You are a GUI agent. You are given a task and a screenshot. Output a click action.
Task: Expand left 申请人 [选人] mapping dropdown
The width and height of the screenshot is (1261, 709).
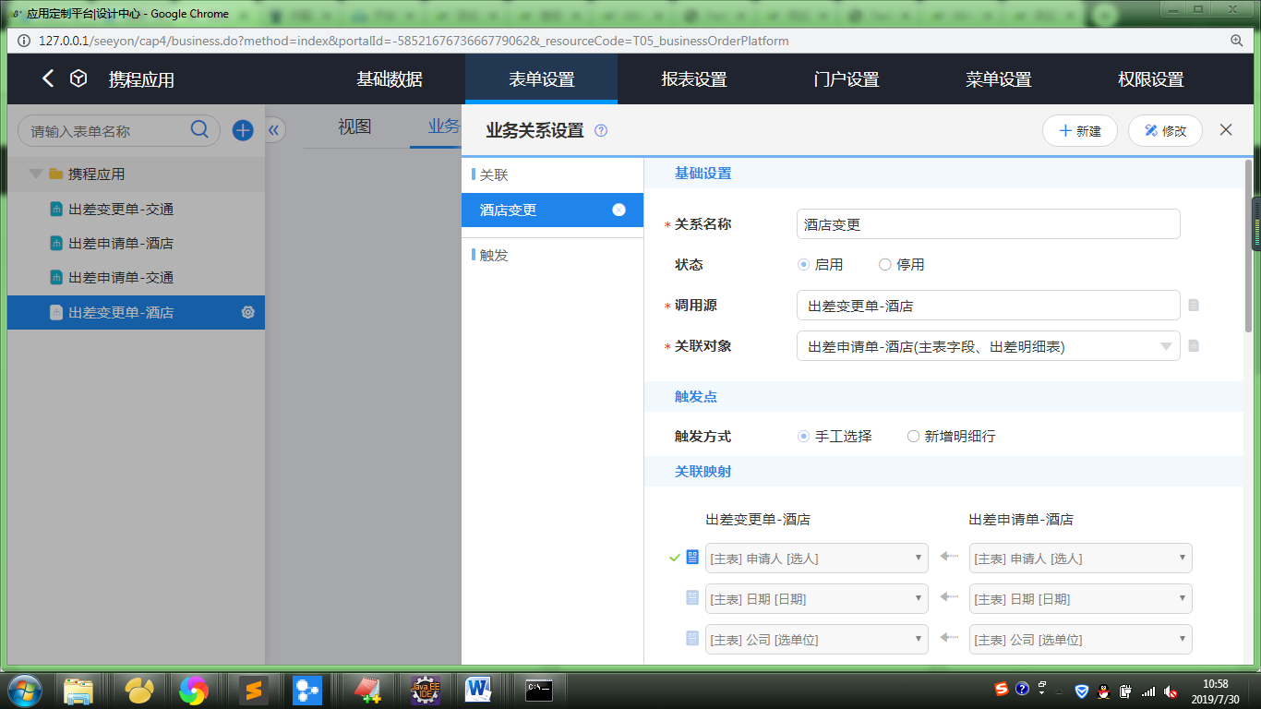pos(816,559)
